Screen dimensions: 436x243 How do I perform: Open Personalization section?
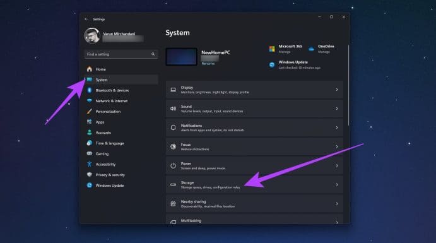pyautogui.click(x=121, y=112)
